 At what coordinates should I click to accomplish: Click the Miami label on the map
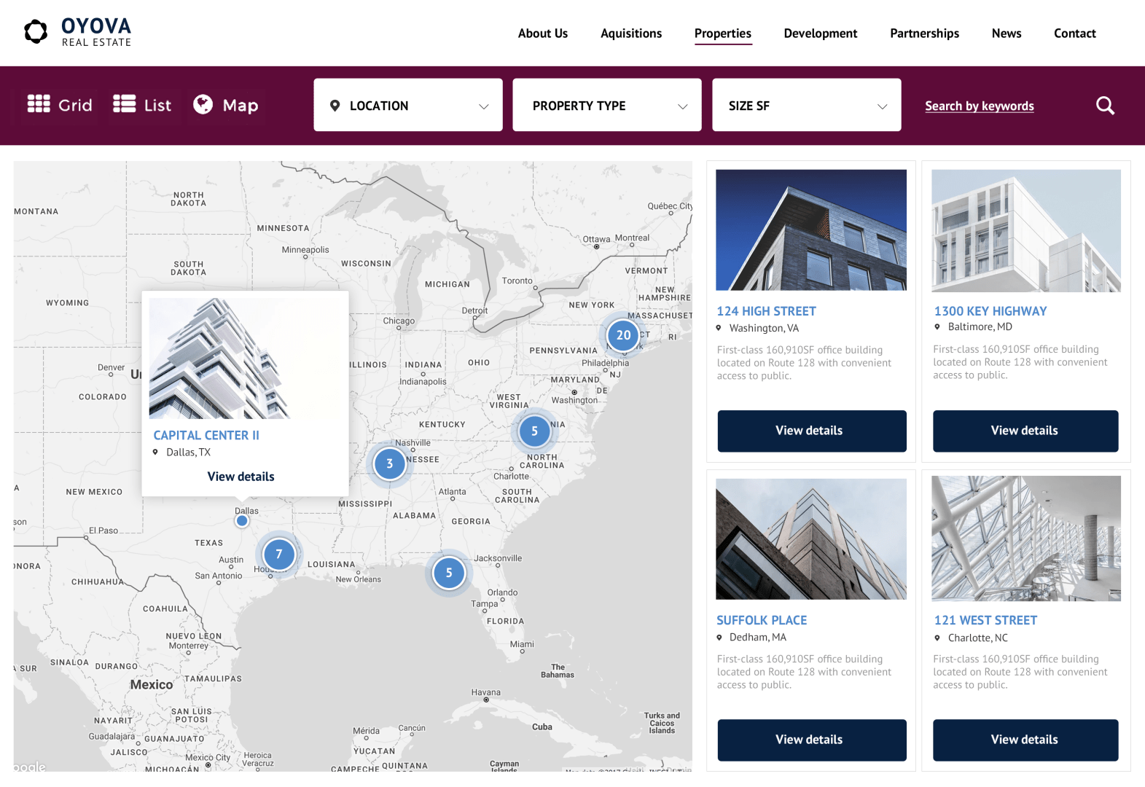click(x=522, y=644)
